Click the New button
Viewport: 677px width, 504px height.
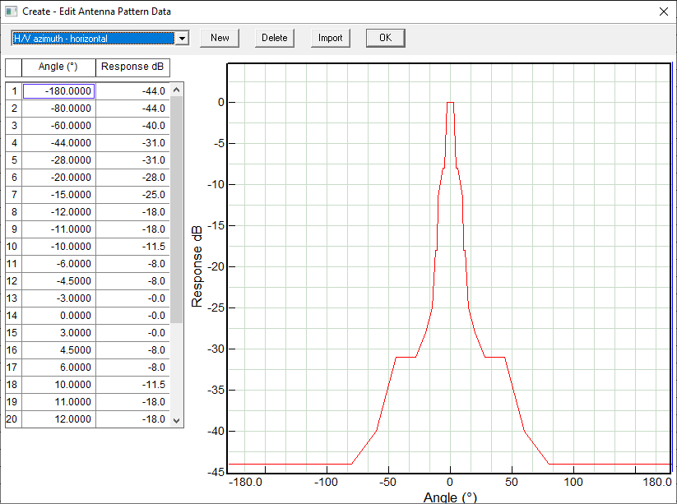click(x=220, y=38)
